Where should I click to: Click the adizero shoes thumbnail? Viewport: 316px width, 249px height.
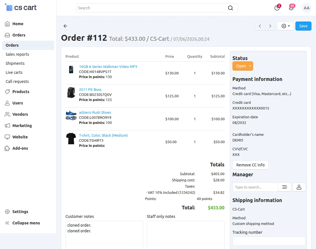[x=71, y=115]
